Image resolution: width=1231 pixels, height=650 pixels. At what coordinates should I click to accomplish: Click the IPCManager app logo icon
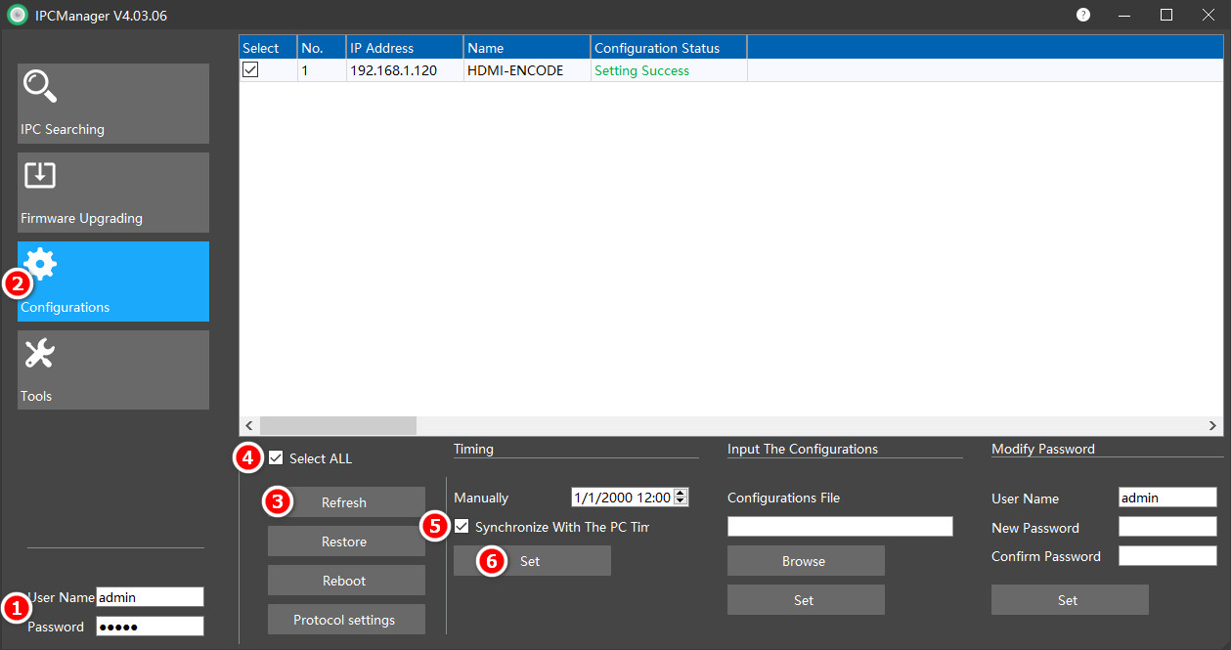(x=18, y=15)
